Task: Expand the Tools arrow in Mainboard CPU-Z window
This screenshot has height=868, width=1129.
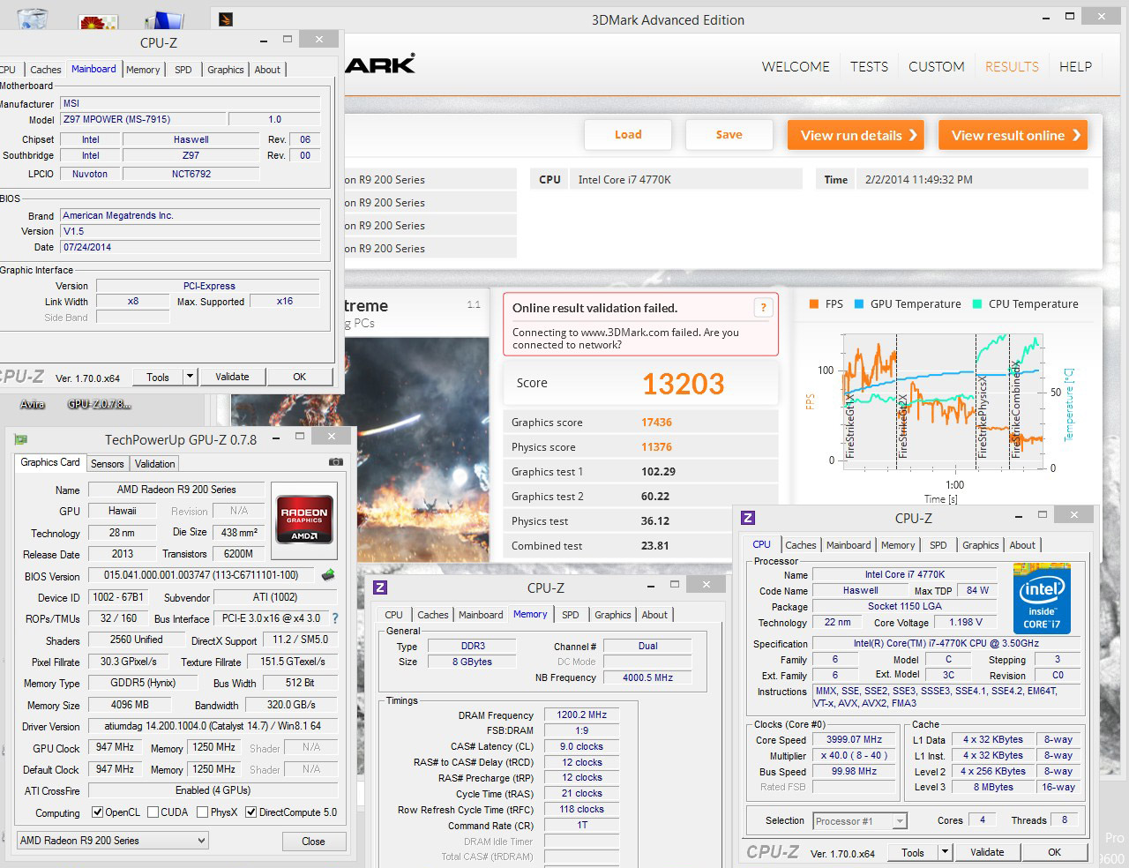Action: (x=190, y=377)
